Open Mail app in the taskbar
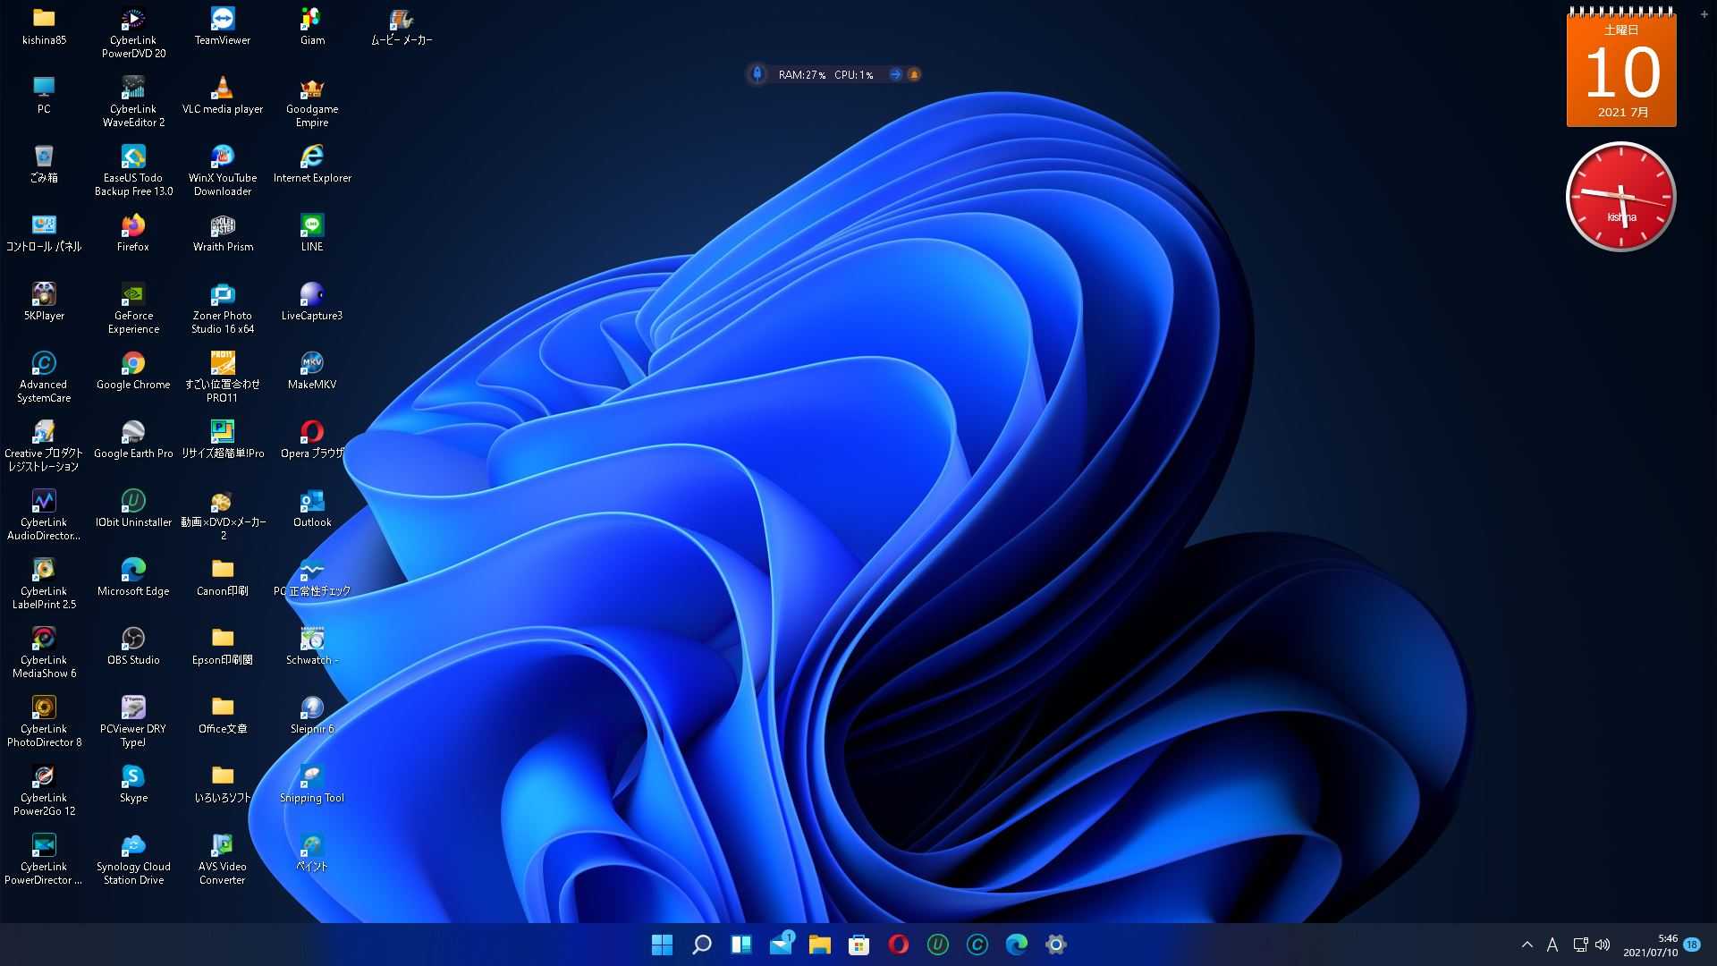The image size is (1717, 966). click(x=781, y=945)
